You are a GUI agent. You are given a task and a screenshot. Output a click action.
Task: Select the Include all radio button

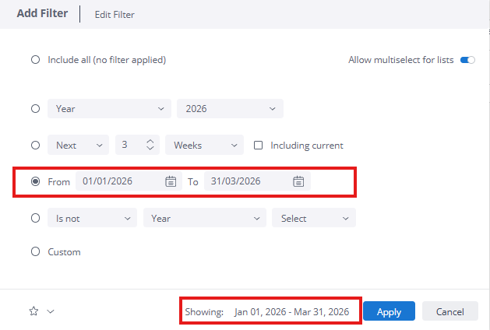[35, 60]
